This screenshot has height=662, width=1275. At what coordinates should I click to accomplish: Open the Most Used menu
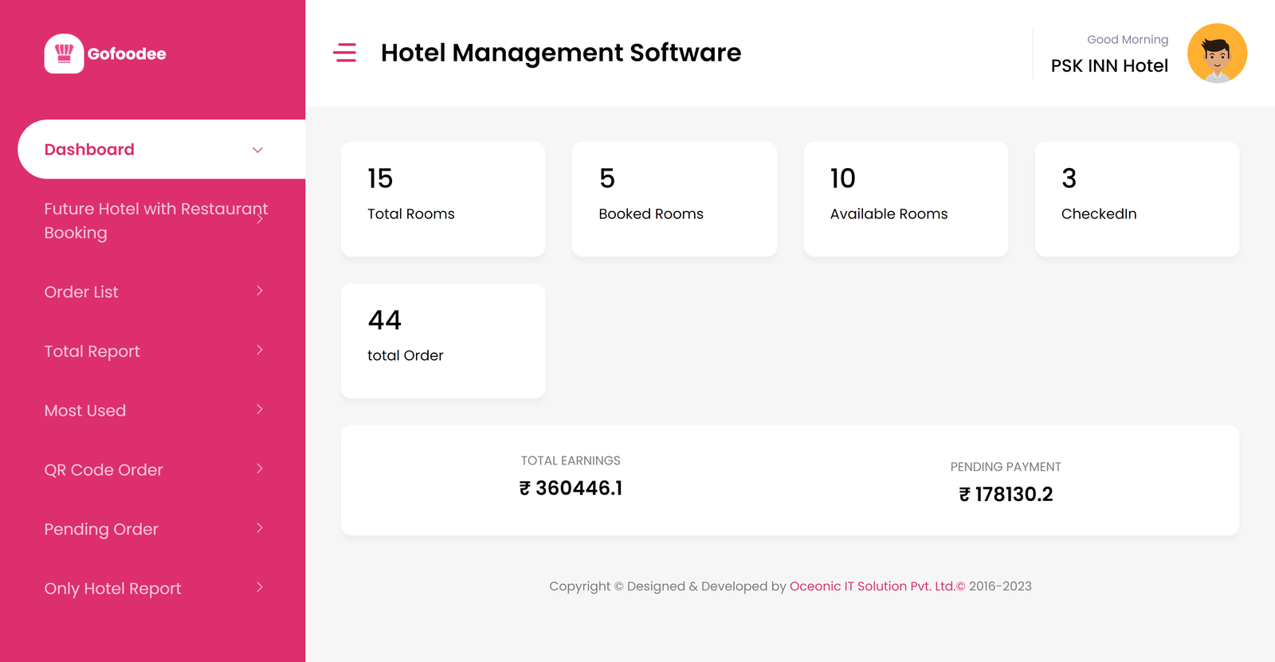(x=85, y=411)
